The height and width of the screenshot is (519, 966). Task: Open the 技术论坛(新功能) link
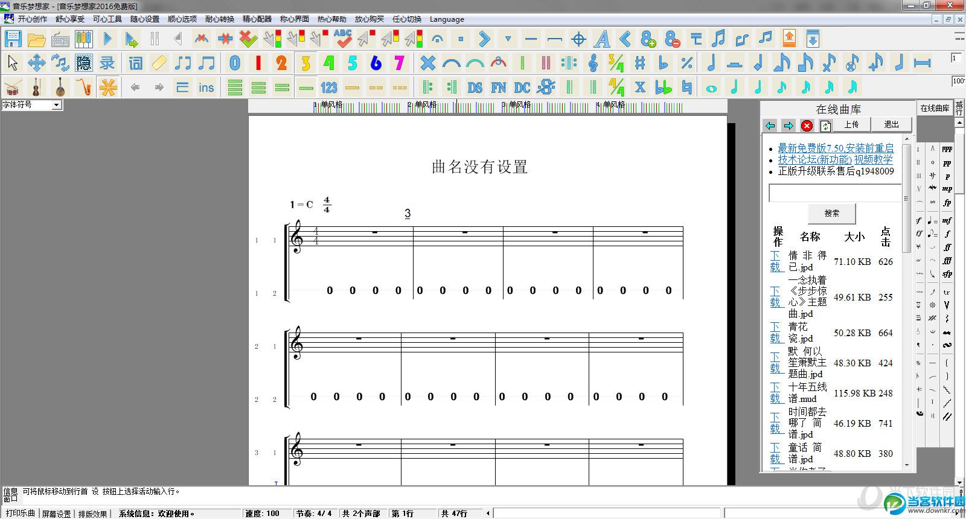click(x=814, y=159)
